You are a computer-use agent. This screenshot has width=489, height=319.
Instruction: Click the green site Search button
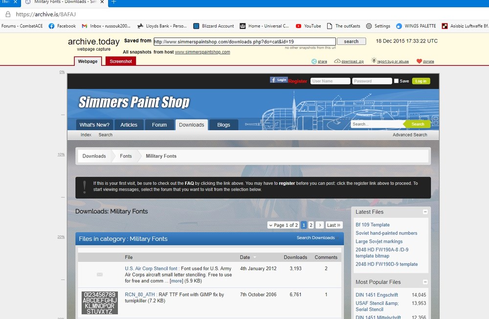[417, 124]
